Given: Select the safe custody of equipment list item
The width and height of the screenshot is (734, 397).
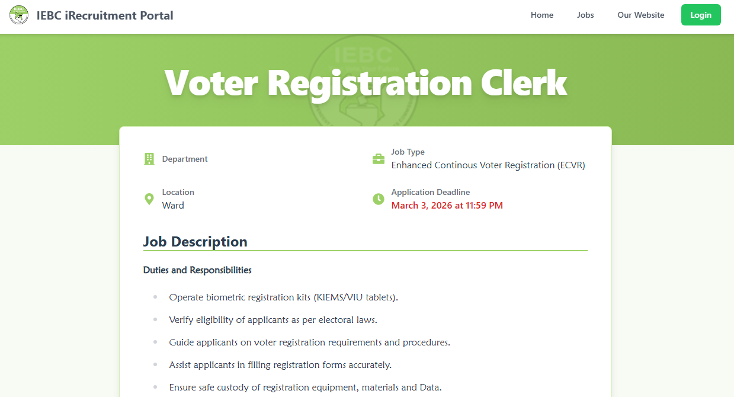Looking at the screenshot, I should (305, 387).
